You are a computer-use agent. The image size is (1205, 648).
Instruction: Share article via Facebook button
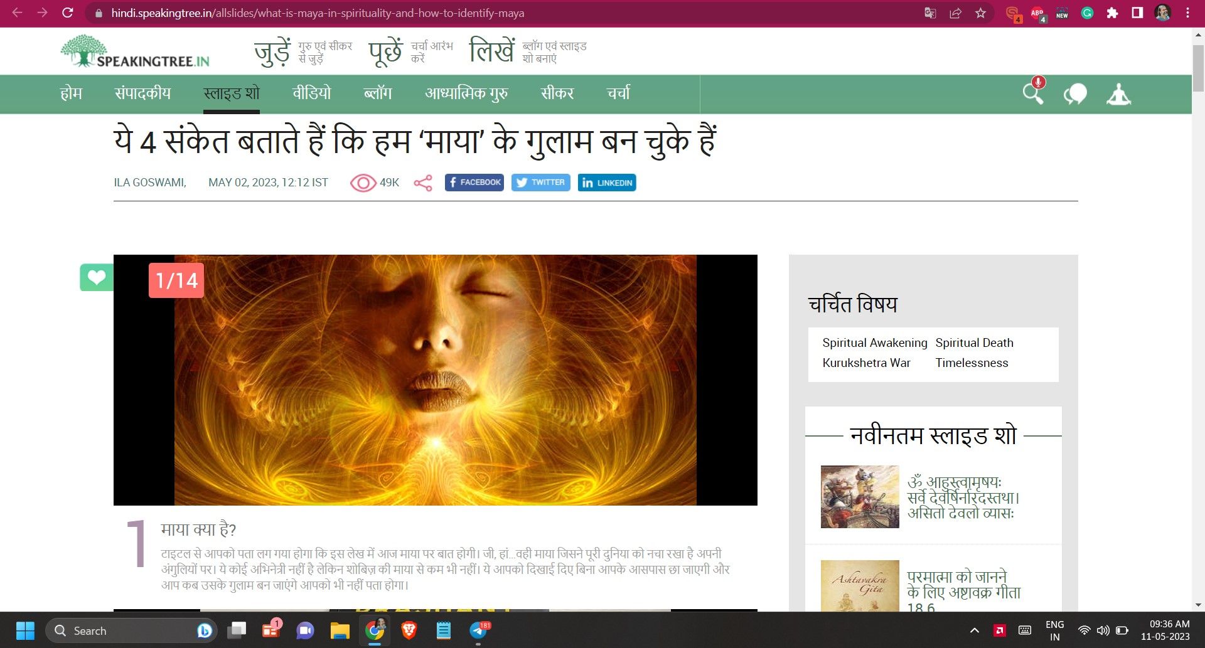coord(474,183)
